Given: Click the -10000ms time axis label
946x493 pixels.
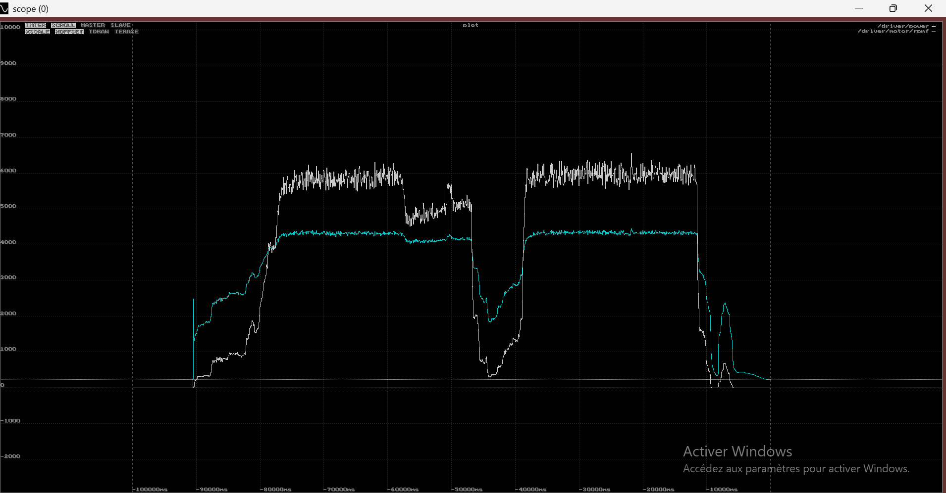Looking at the screenshot, I should [x=722, y=489].
